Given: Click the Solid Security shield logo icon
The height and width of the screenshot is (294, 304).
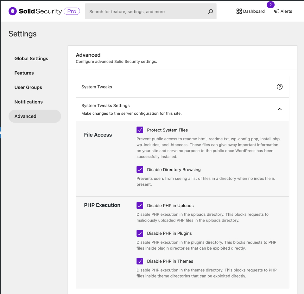Looking at the screenshot, I should pos(12,11).
